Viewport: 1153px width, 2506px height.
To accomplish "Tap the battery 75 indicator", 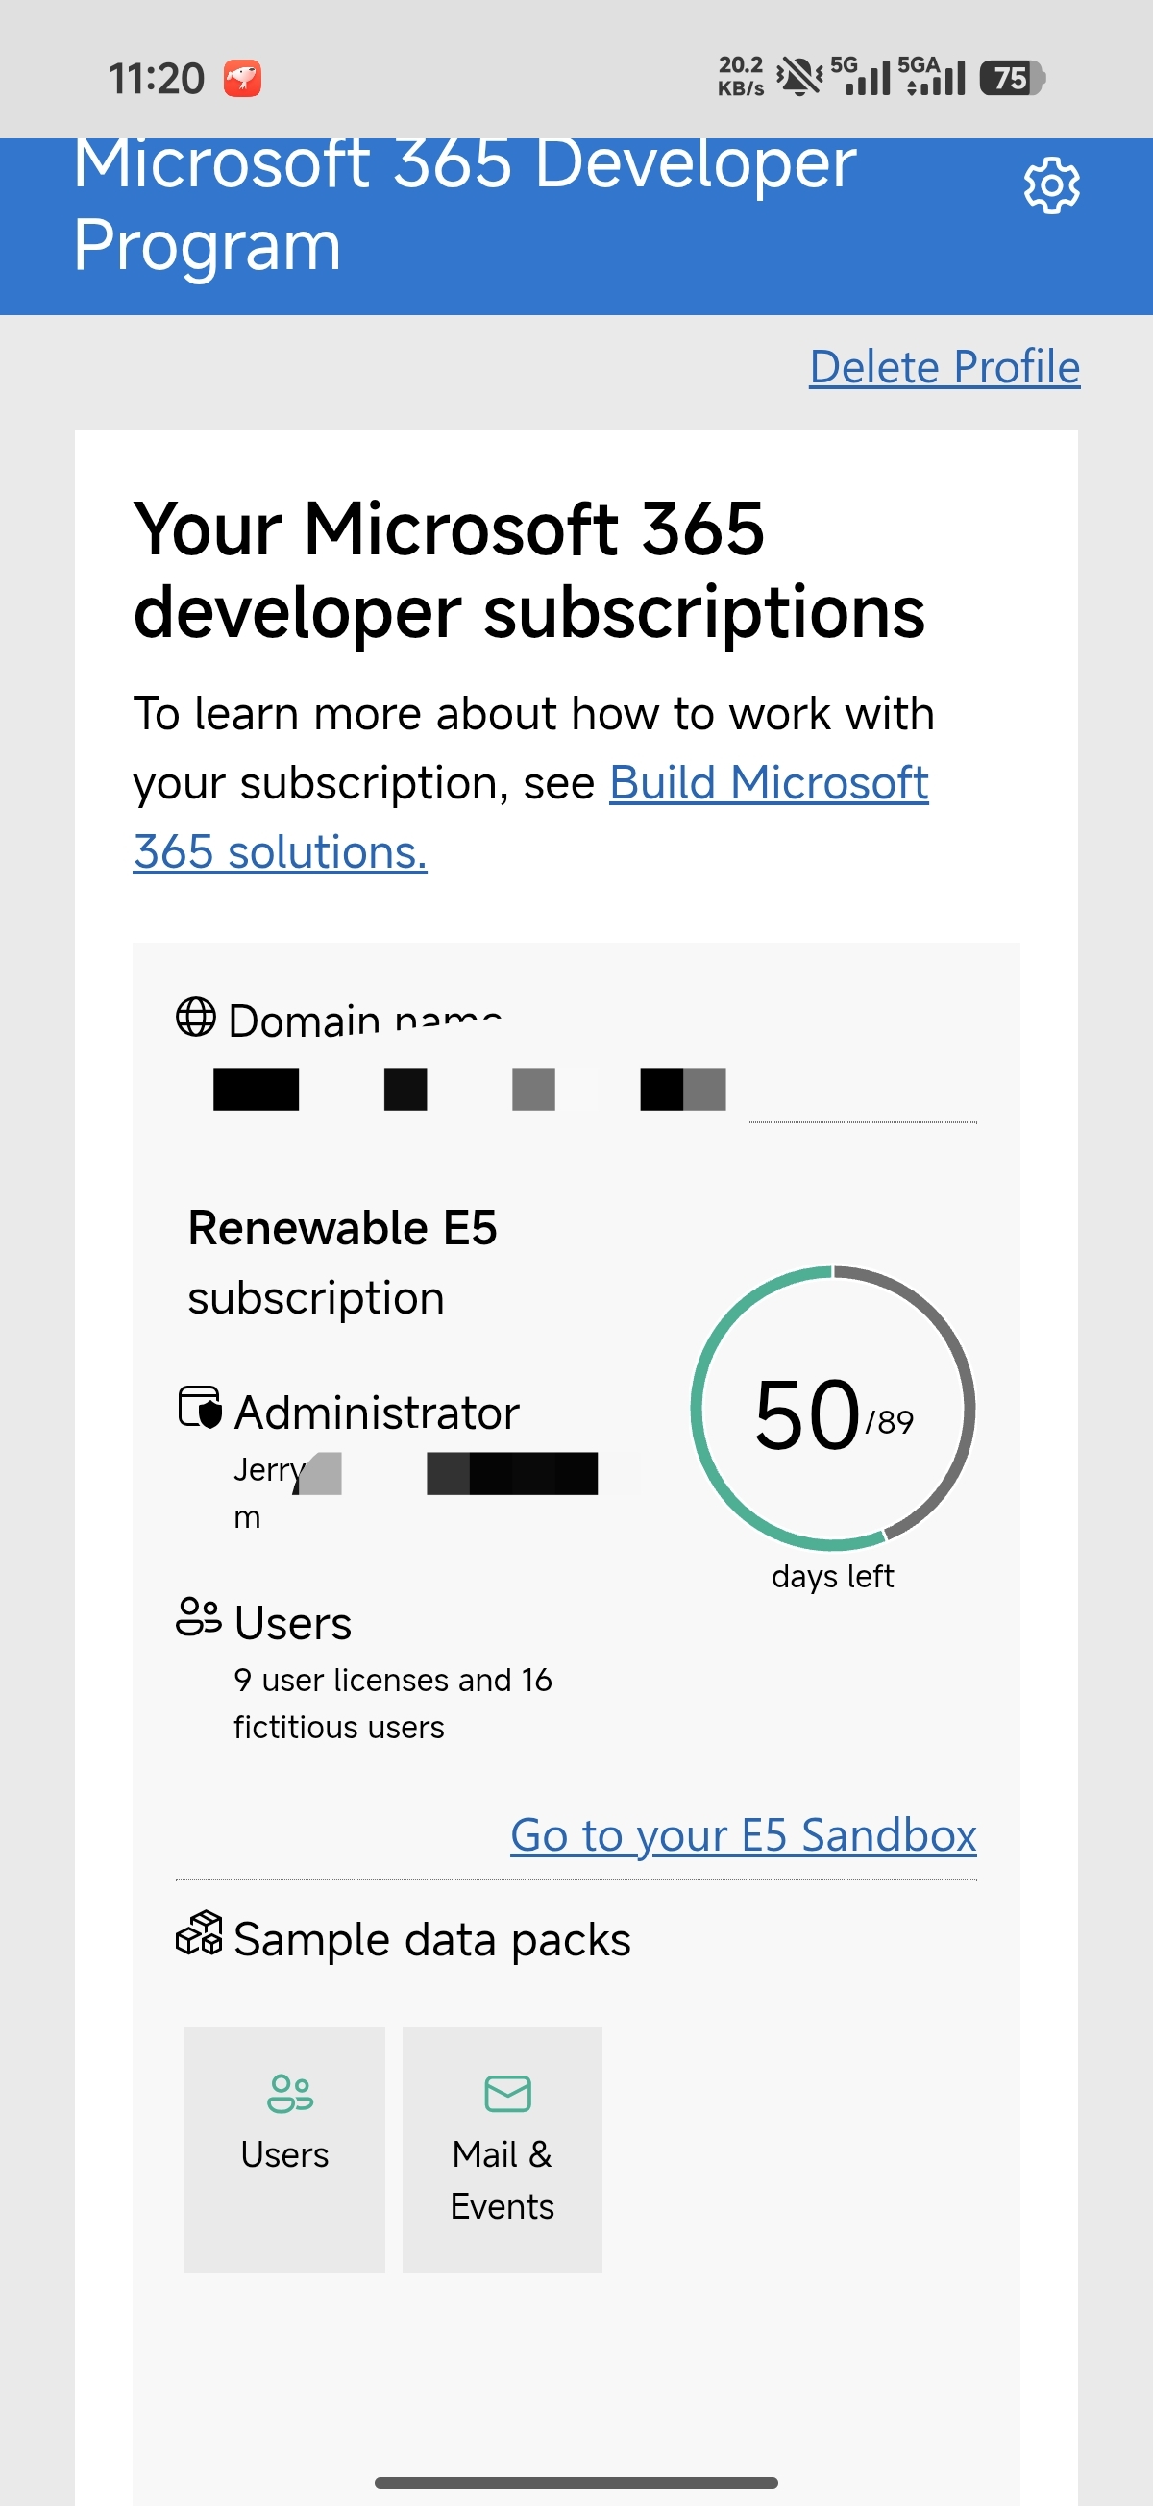I will coord(1012,78).
